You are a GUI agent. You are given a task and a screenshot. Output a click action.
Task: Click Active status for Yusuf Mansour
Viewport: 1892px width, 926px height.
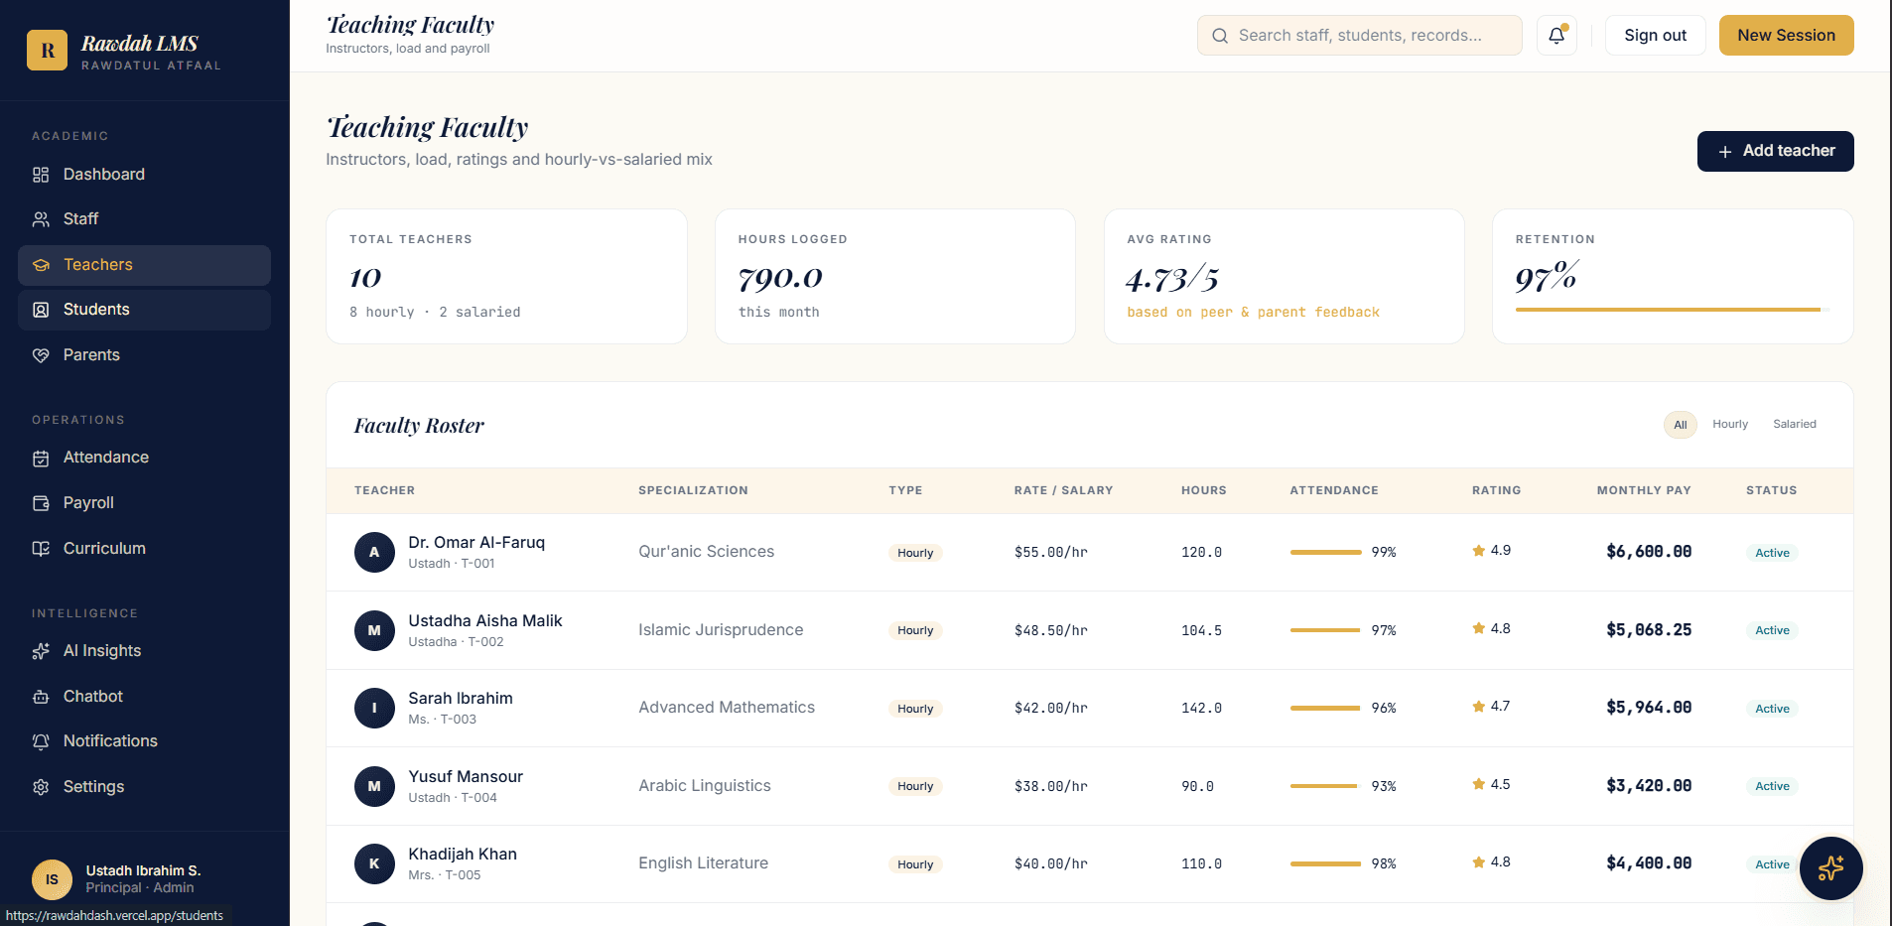coord(1772,786)
